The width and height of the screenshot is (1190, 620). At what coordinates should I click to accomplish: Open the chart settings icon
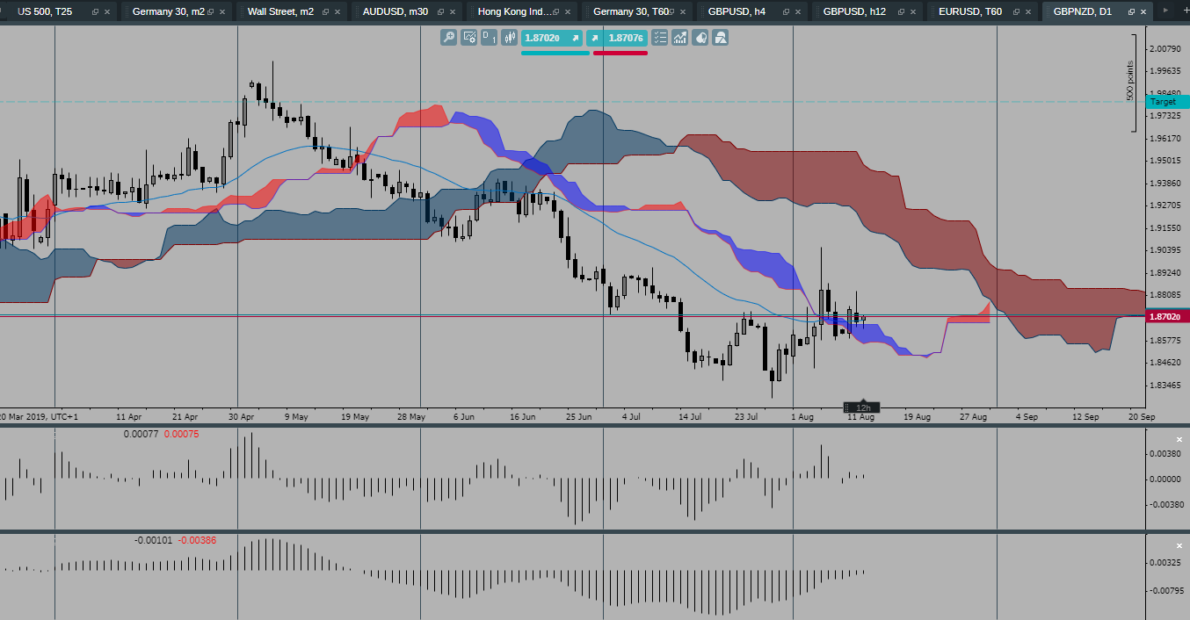click(x=468, y=38)
